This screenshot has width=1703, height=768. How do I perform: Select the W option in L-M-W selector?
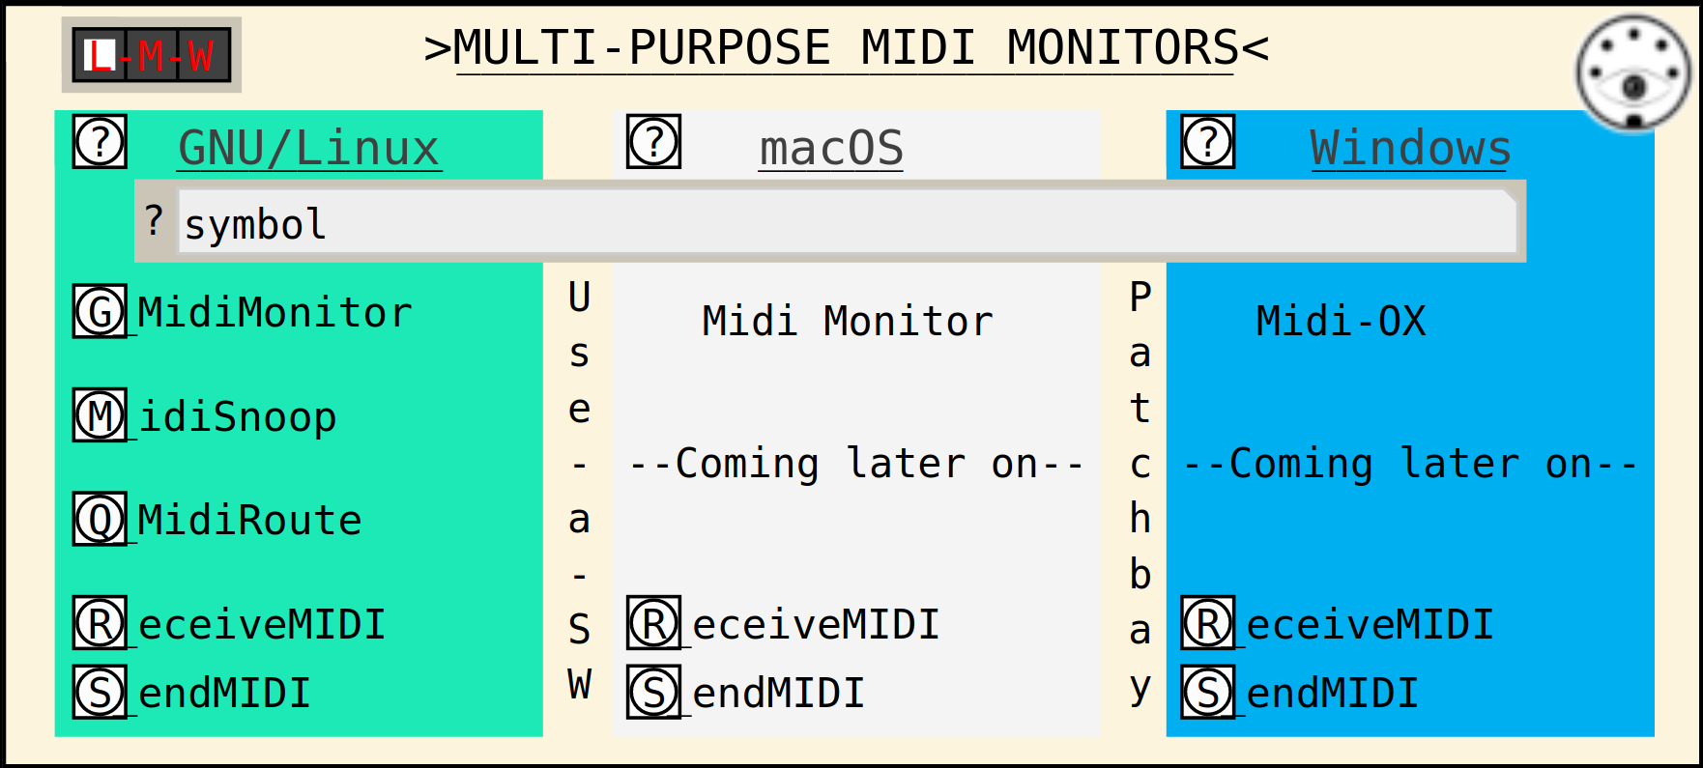point(202,55)
